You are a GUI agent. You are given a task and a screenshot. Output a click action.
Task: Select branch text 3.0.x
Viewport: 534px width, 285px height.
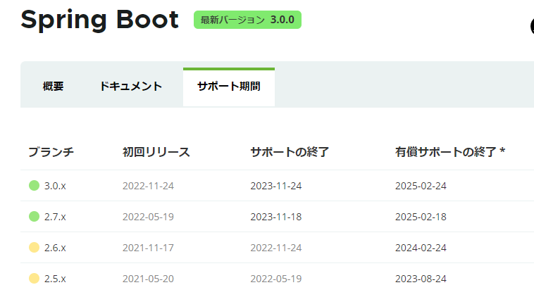[x=55, y=186]
